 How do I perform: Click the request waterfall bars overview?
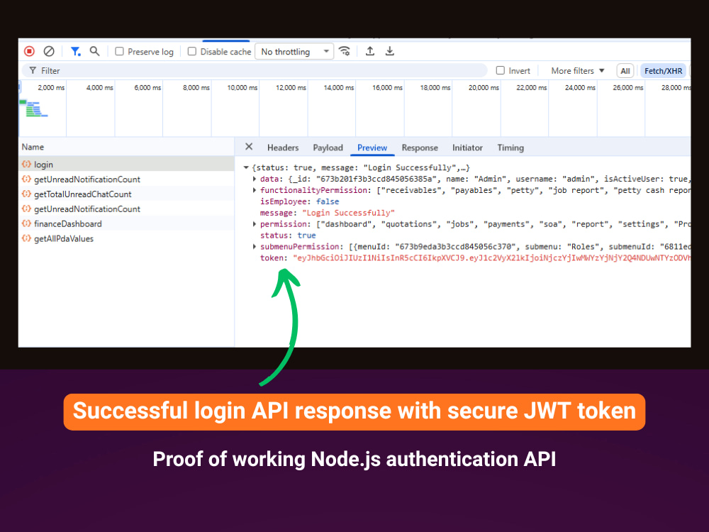pyautogui.click(x=34, y=109)
